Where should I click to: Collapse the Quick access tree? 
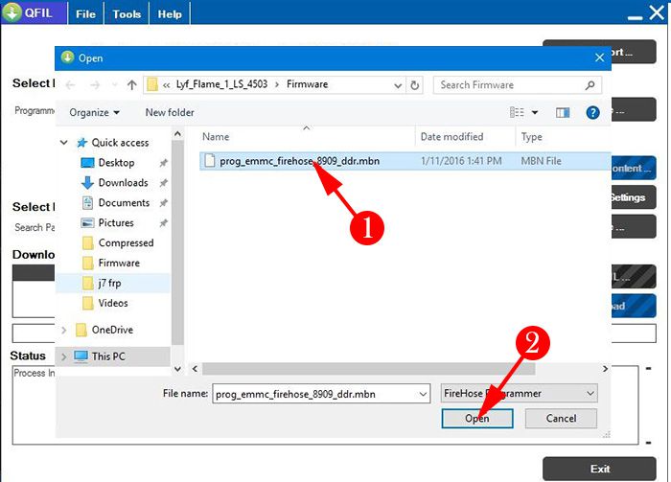coord(64,142)
